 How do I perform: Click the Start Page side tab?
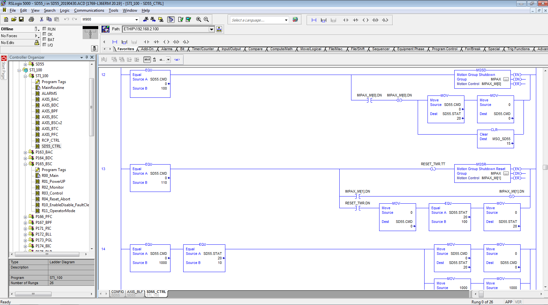point(4,68)
